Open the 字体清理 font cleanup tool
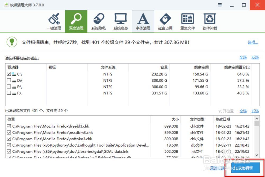Screen dimensions: 265x177 click(143, 21)
